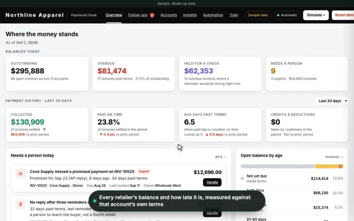Open the Outstanding $295,888 card
Screen dimensions: 354x221
[x=47, y=74]
